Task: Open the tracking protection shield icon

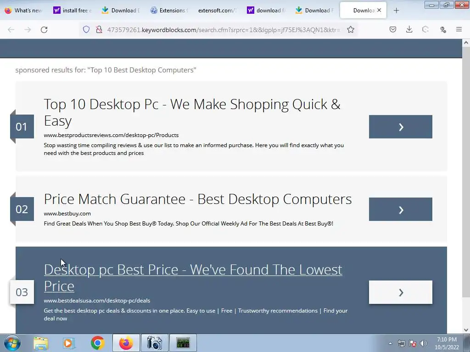Action: point(86,30)
